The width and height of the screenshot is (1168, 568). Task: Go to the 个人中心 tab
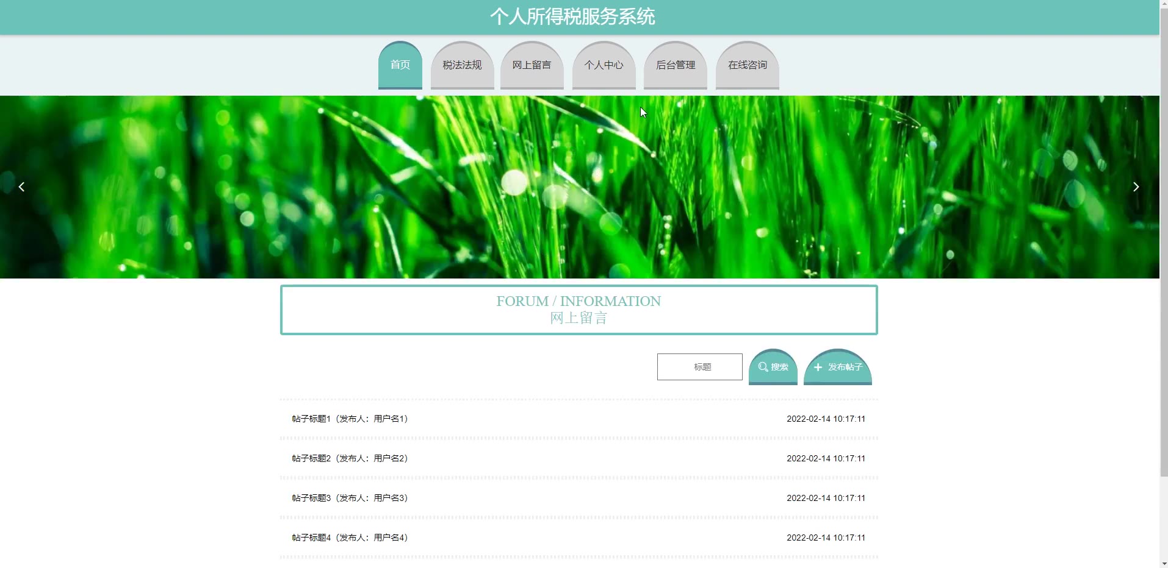click(604, 65)
